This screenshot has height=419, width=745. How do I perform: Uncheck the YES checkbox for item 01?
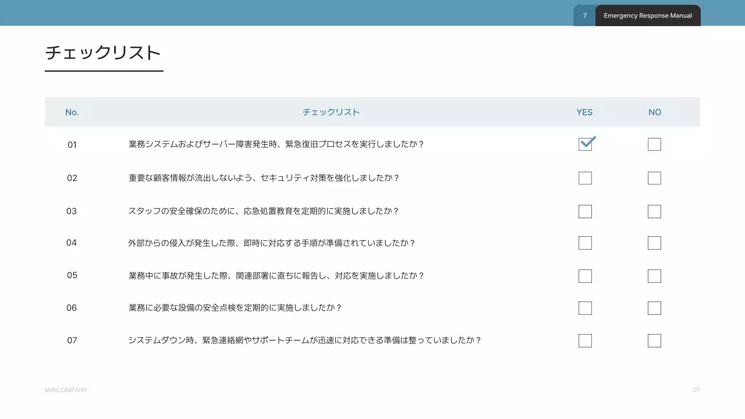coord(585,144)
